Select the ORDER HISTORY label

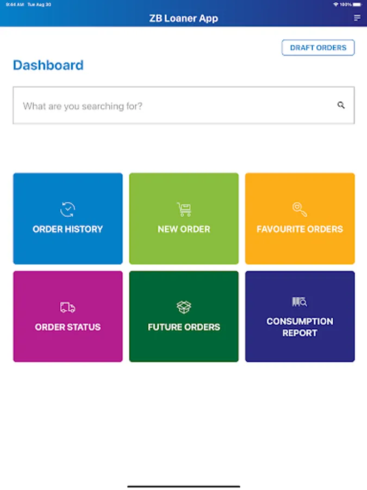tap(68, 229)
